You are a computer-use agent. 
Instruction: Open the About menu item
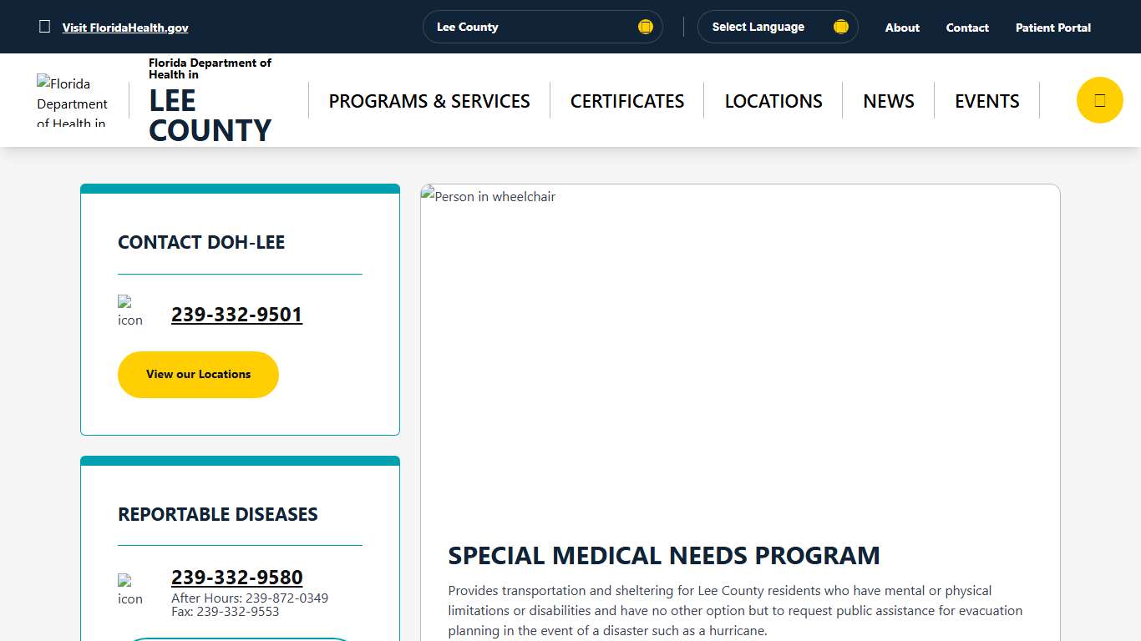pyautogui.click(x=901, y=28)
